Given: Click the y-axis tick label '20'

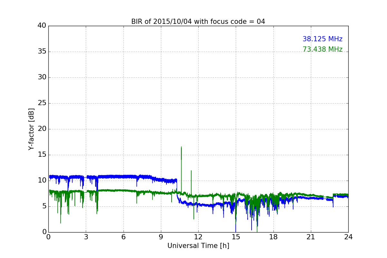Looking at the screenshot, I should (x=42, y=129).
